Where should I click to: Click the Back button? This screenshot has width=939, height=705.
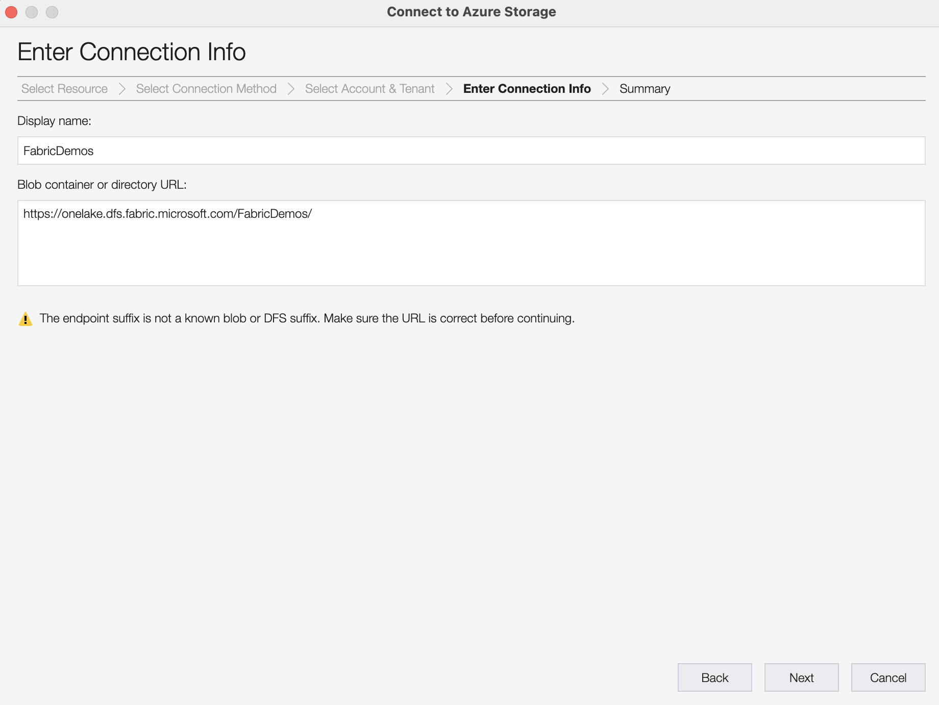click(x=714, y=677)
